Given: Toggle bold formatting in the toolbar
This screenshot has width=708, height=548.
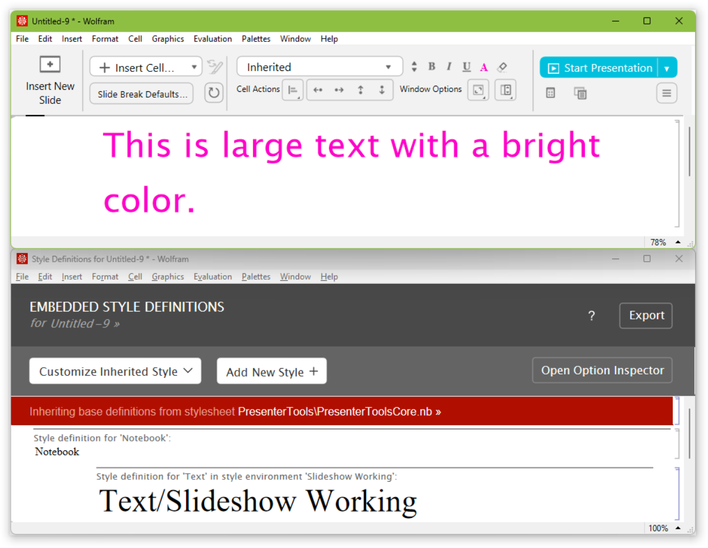Looking at the screenshot, I should [x=432, y=67].
